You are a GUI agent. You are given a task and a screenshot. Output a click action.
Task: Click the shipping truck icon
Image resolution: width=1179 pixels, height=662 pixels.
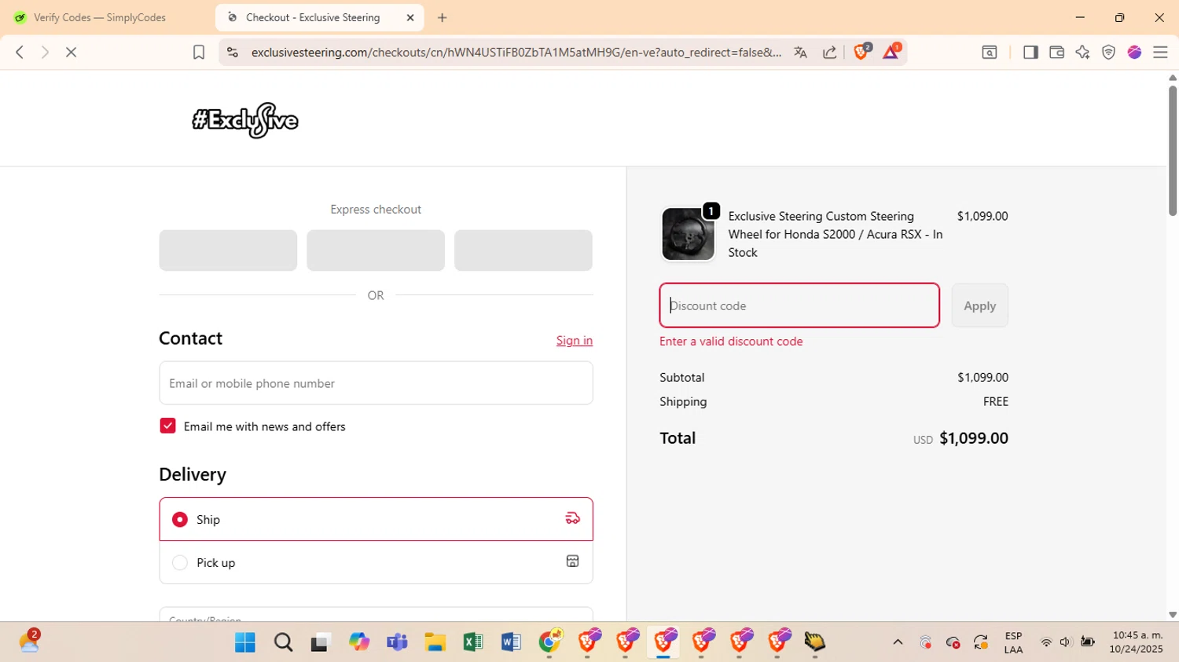[573, 518]
